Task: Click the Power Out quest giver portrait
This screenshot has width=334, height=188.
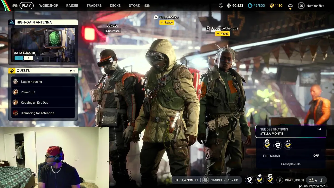Action: tap(15, 92)
